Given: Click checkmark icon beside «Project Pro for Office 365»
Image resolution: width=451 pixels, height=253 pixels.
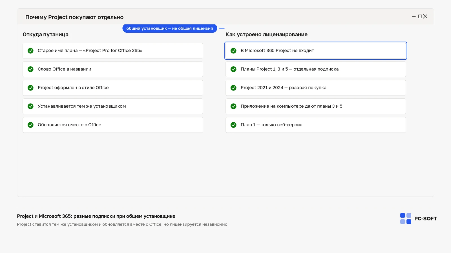Looking at the screenshot, I should (30, 51).
